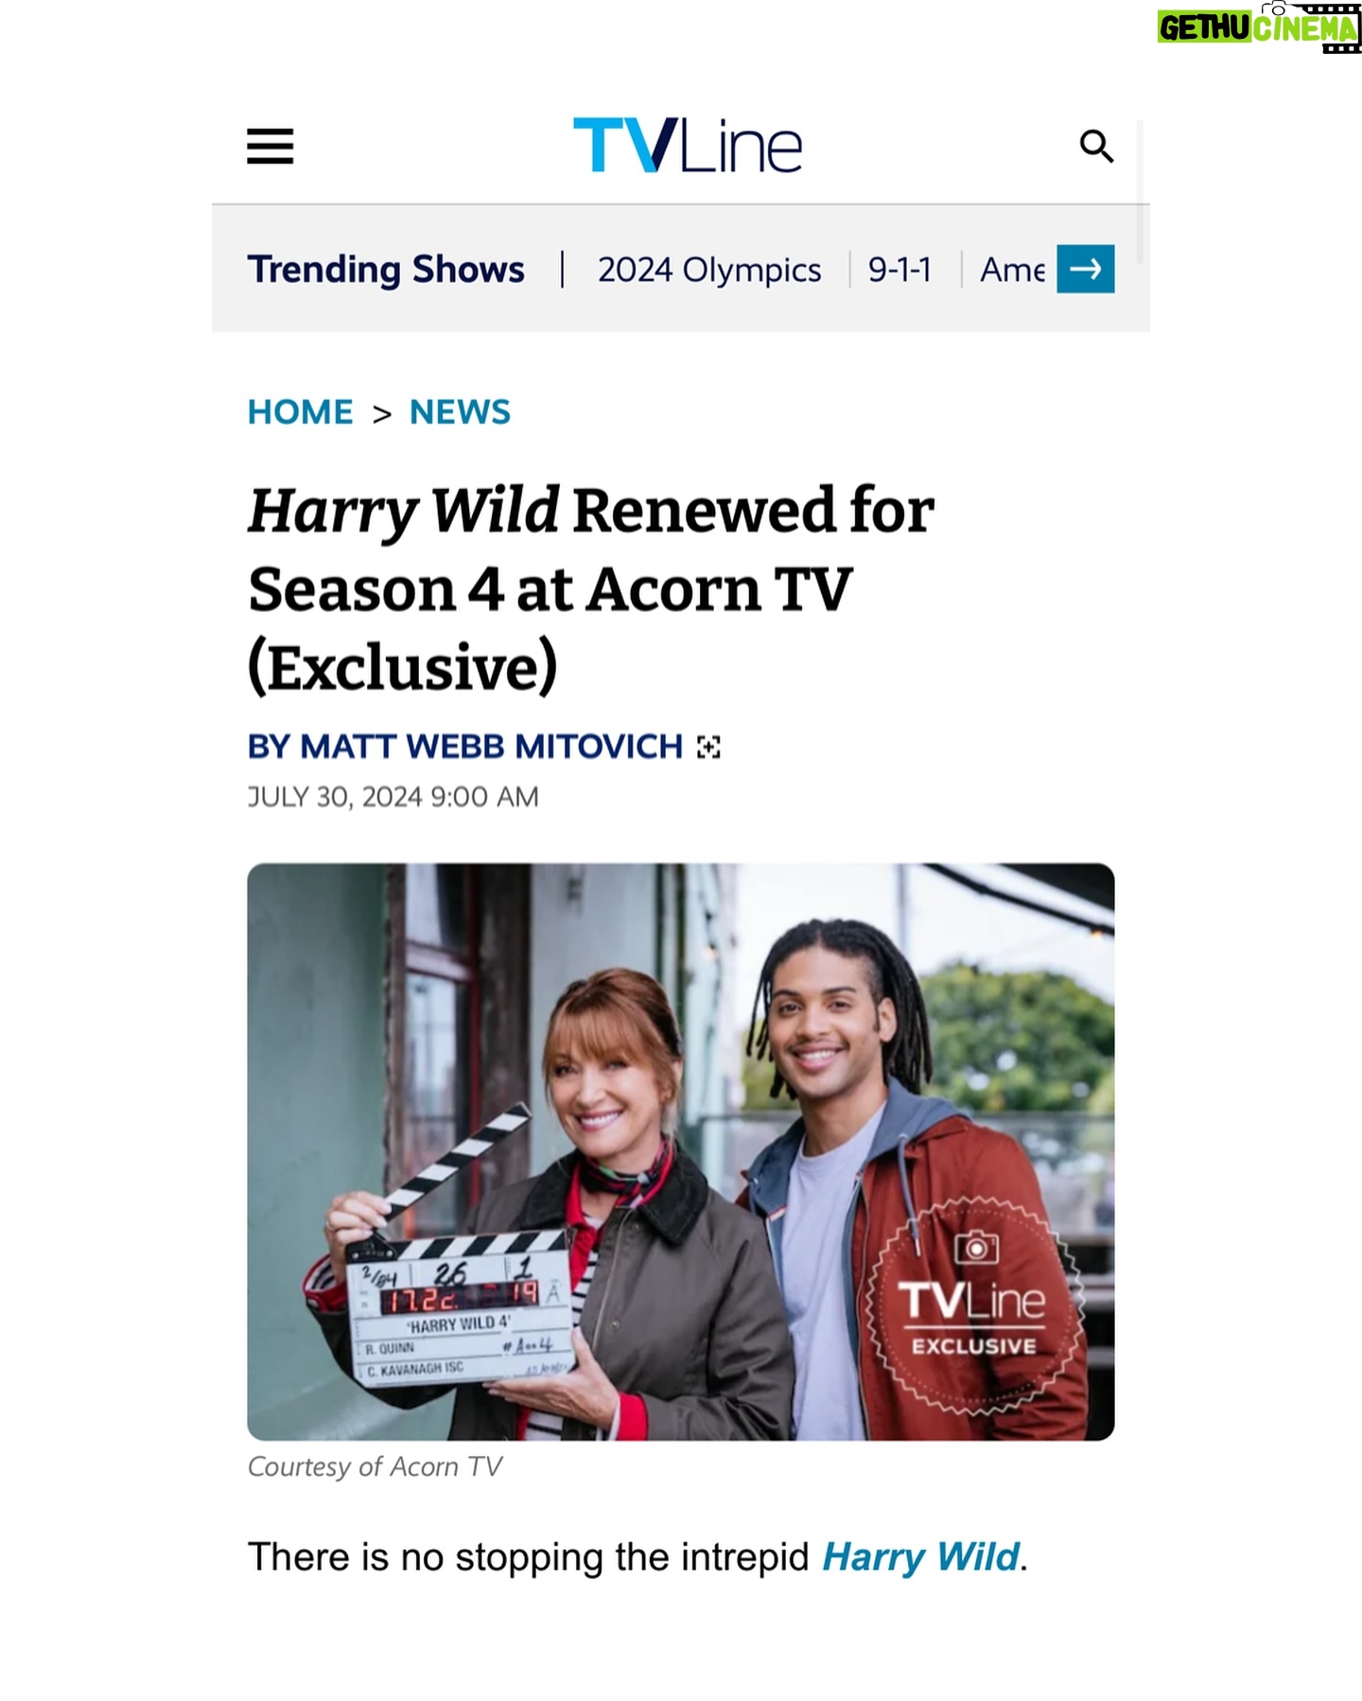
Task: Click the Harry Wild article headline
Action: coord(591,588)
